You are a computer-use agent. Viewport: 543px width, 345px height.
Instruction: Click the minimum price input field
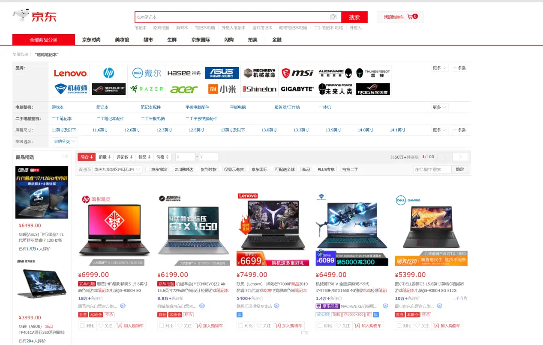pyautogui.click(x=185, y=157)
